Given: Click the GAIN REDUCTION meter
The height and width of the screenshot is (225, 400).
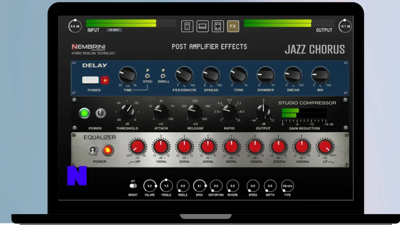Looking at the screenshot, I should point(304,113).
